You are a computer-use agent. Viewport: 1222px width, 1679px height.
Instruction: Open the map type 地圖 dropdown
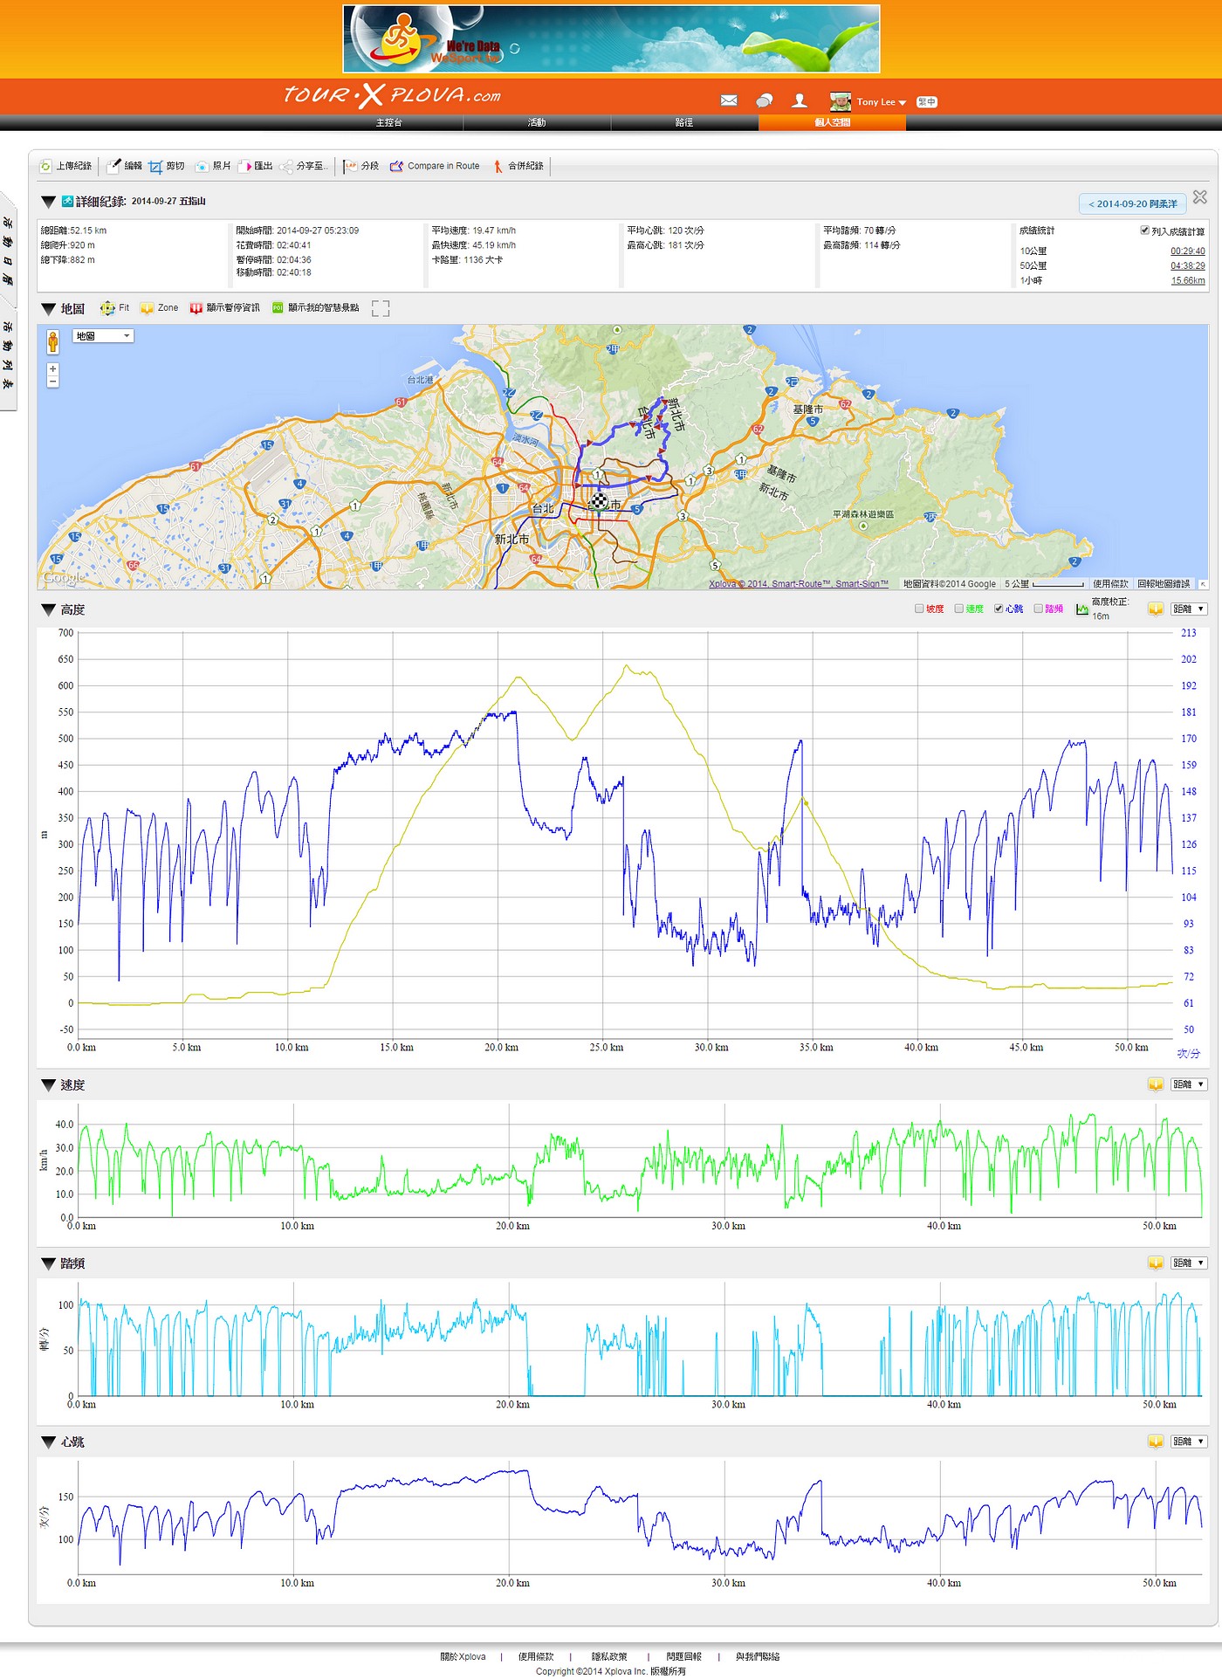[102, 336]
